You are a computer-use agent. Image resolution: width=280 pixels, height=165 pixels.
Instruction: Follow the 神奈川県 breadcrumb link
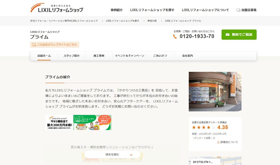coord(152,21)
